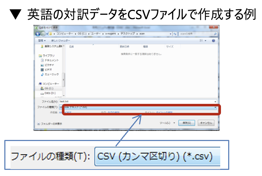Click the キャンセル button

coord(206,123)
